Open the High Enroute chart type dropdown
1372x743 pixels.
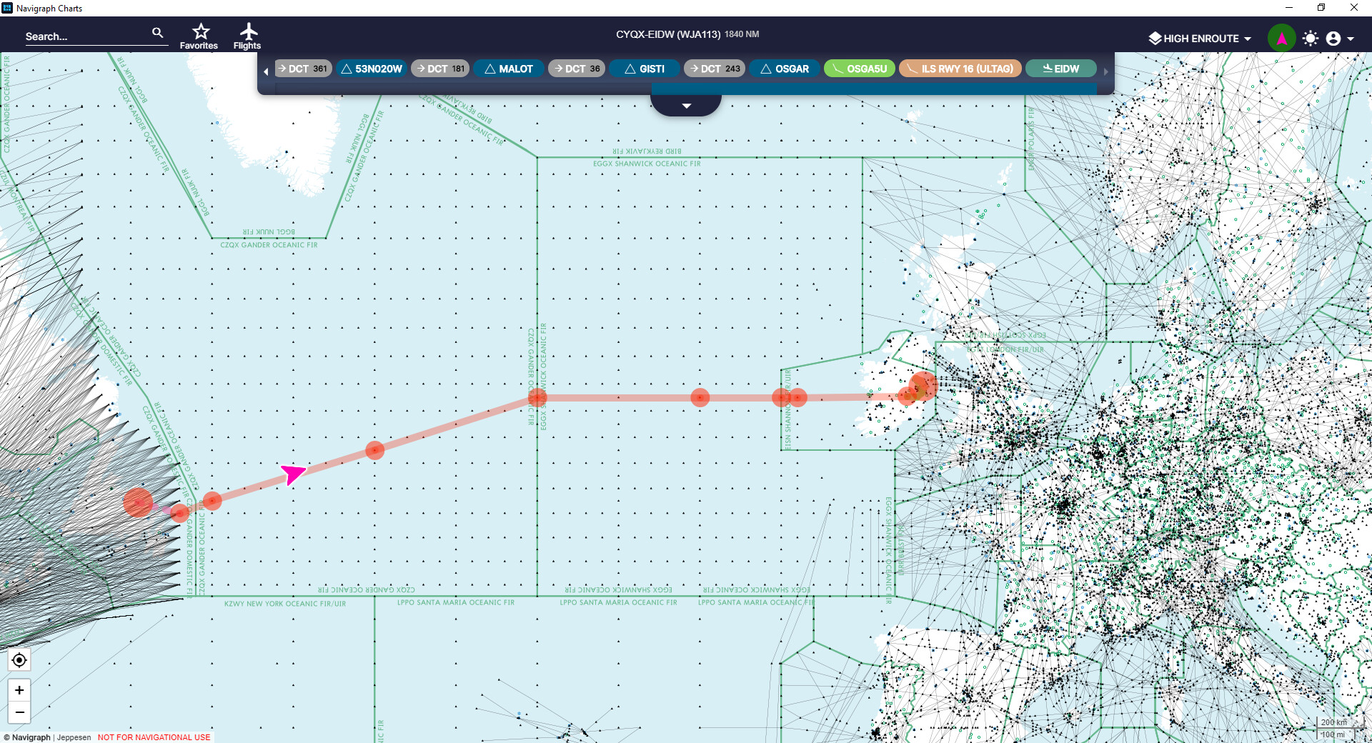(1200, 39)
